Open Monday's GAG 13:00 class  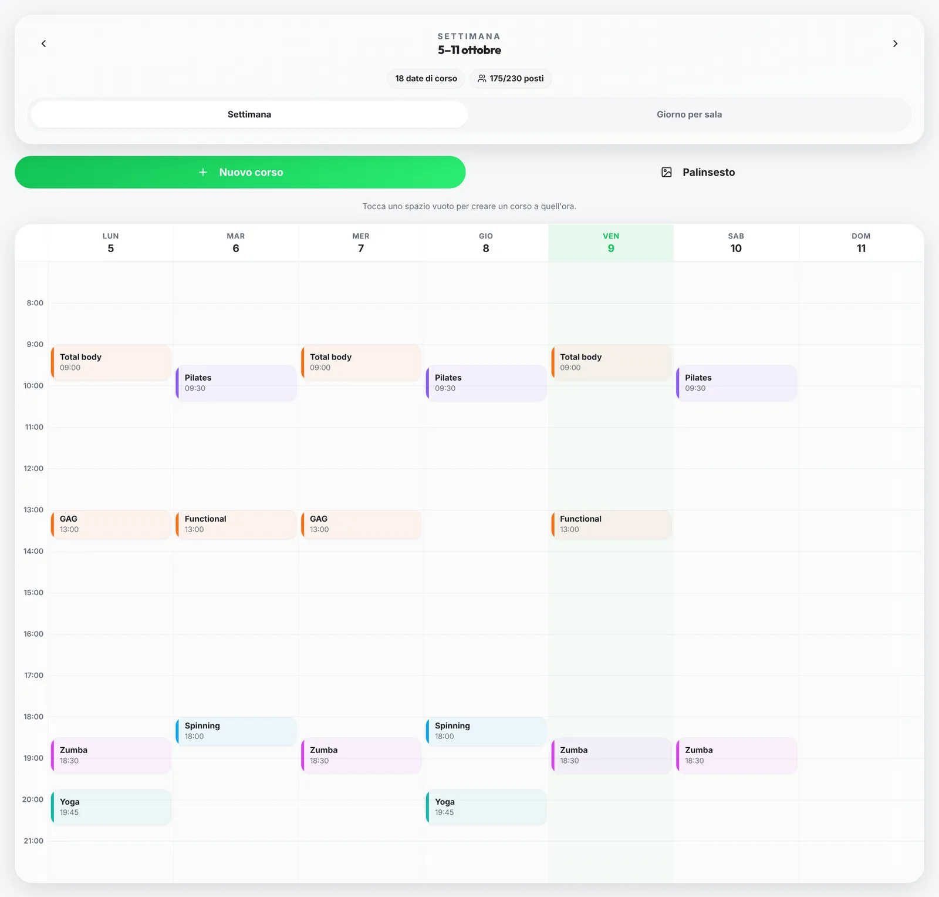pos(111,525)
